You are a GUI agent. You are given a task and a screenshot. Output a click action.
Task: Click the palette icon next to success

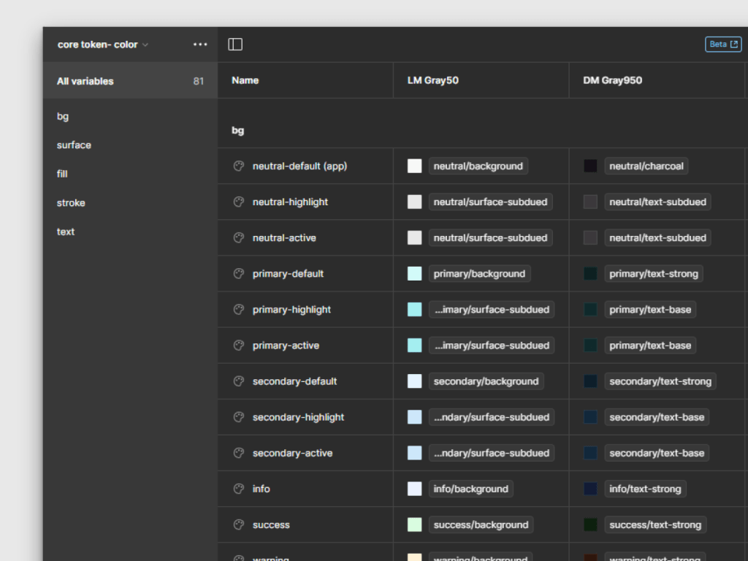pos(238,524)
